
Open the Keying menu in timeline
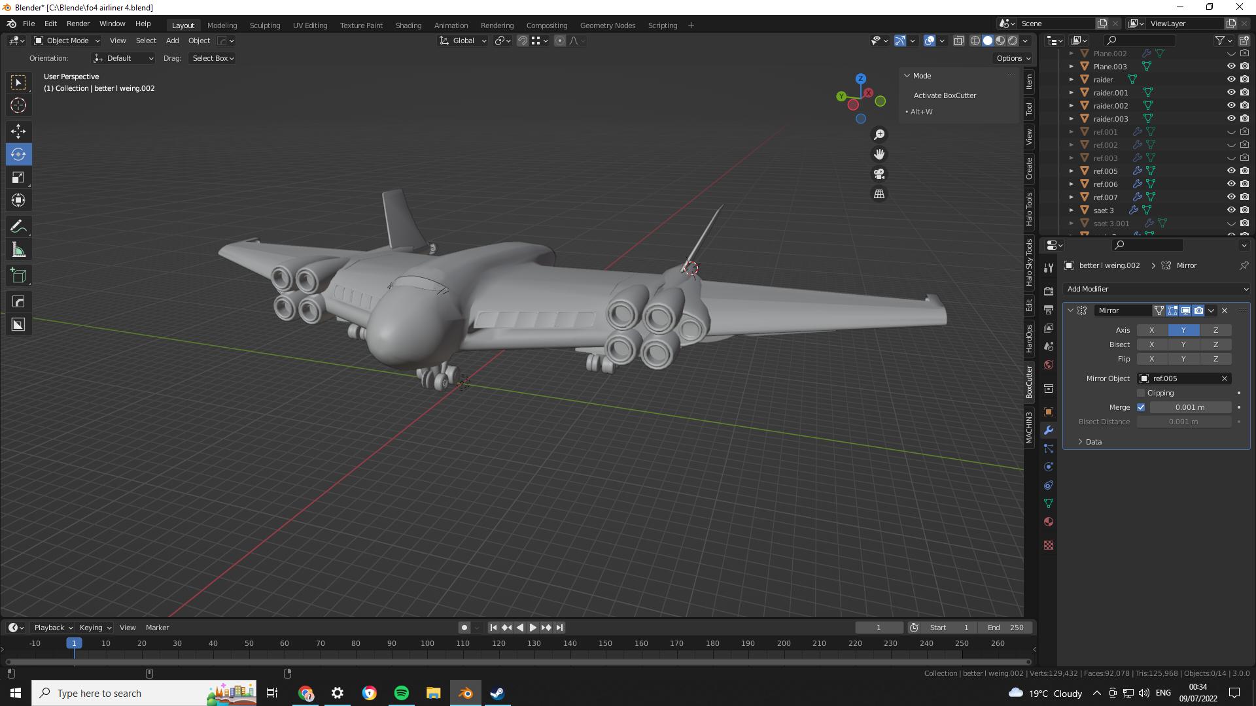(x=95, y=628)
